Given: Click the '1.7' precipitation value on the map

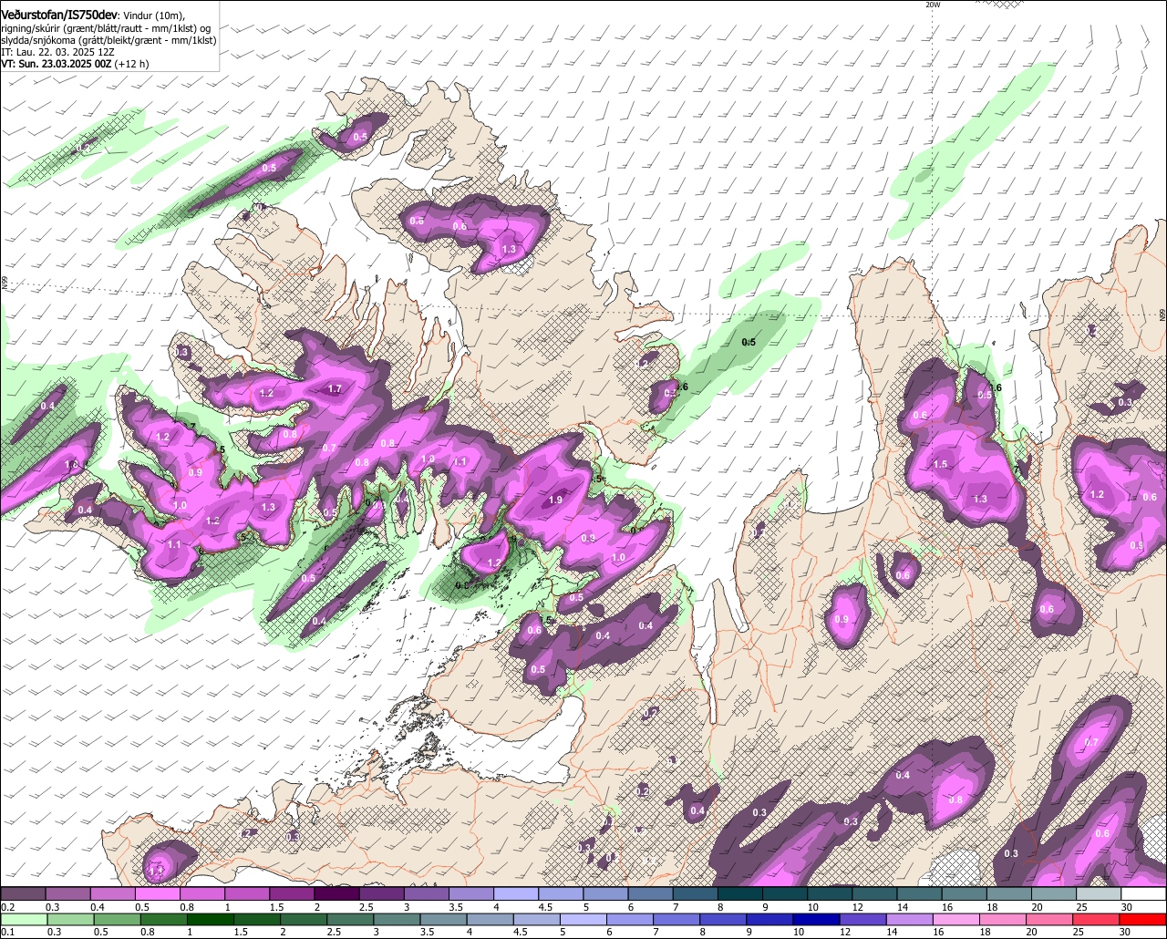Looking at the screenshot, I should tap(335, 389).
